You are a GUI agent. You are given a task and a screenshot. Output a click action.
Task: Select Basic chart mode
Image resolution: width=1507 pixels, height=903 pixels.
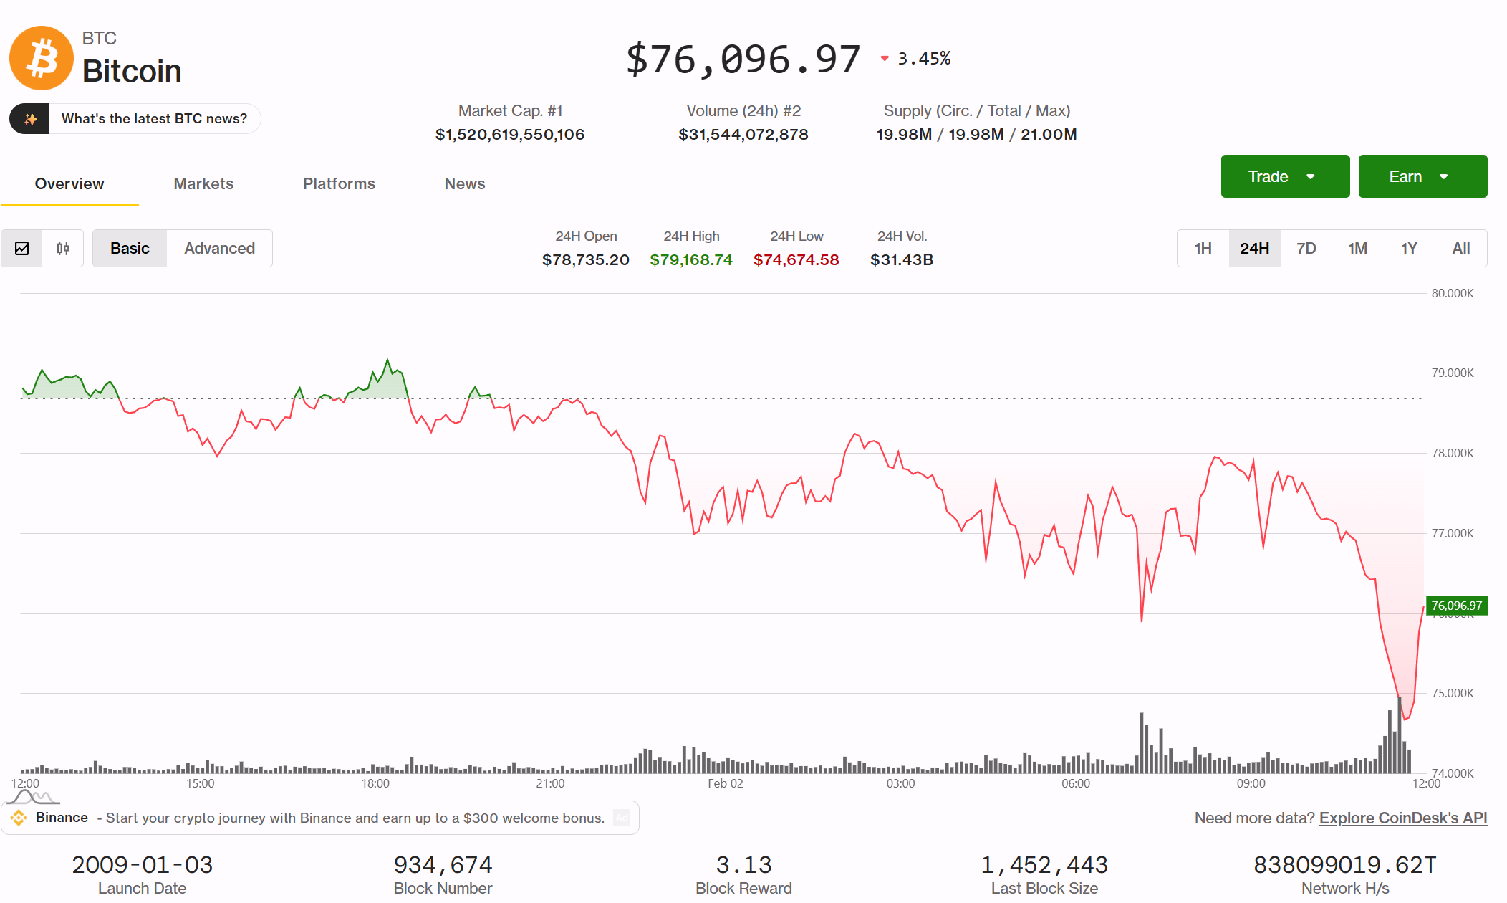click(130, 249)
